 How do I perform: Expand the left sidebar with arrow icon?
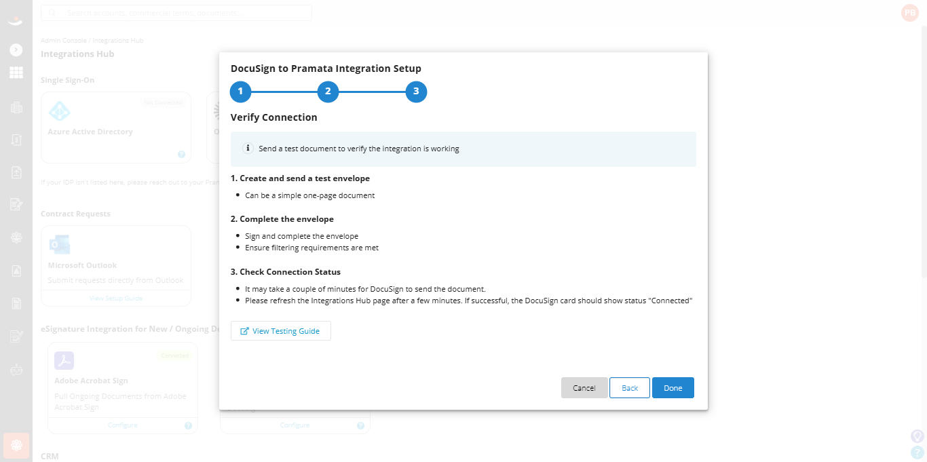(16, 50)
